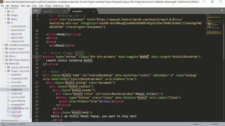Collapse the Mini-Project-jQuery-Form folder

coord(4,60)
